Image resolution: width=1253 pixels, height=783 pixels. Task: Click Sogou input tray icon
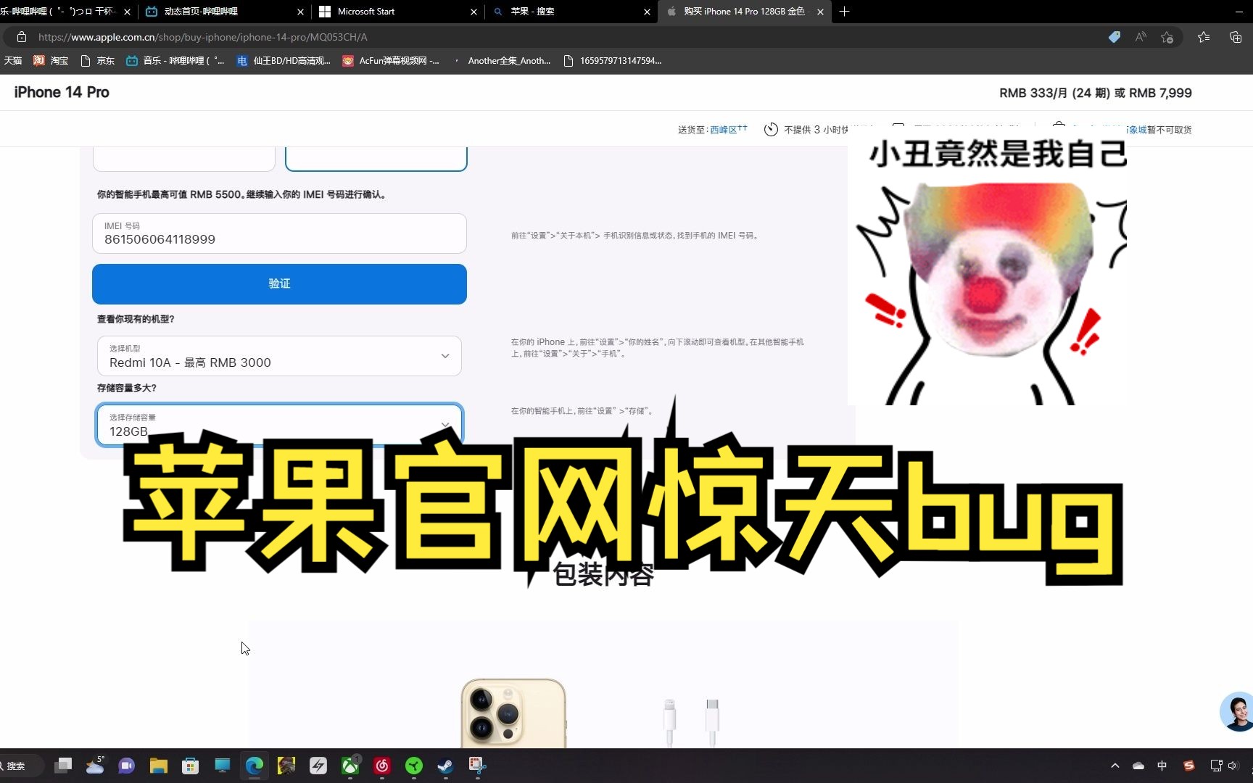point(1188,766)
